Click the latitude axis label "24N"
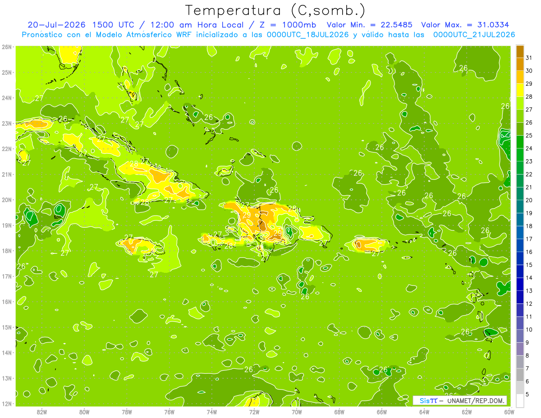Image resolution: width=541 pixels, height=418 pixels. coord(7,98)
